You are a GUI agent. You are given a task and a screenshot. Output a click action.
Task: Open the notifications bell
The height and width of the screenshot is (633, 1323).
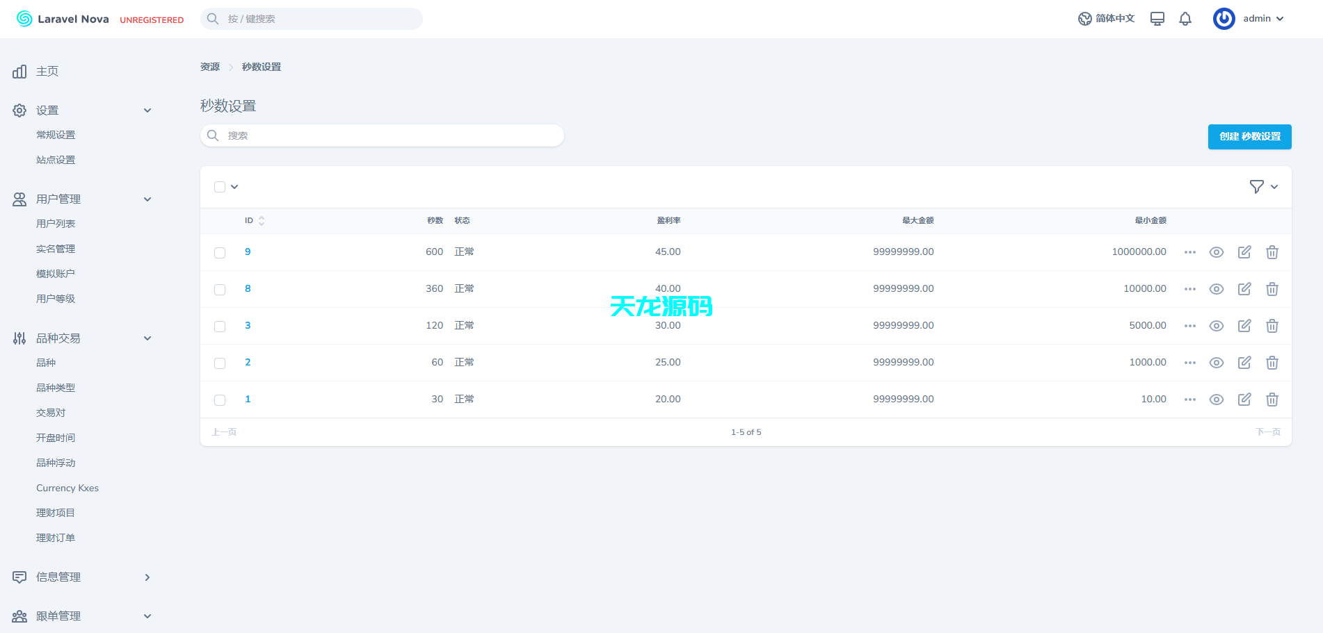click(x=1186, y=19)
